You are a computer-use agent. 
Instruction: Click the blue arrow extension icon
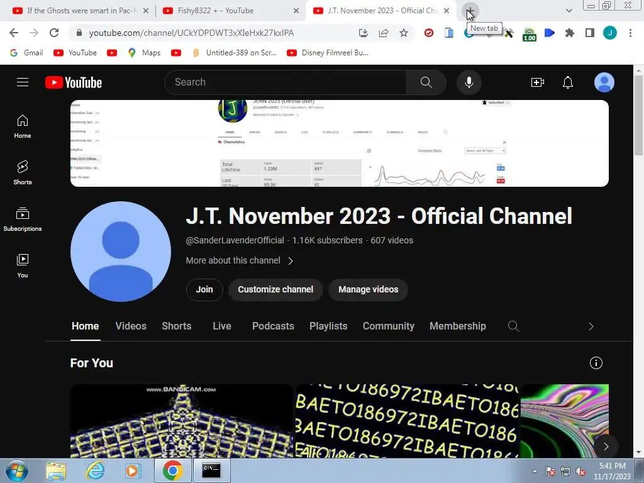coord(550,33)
